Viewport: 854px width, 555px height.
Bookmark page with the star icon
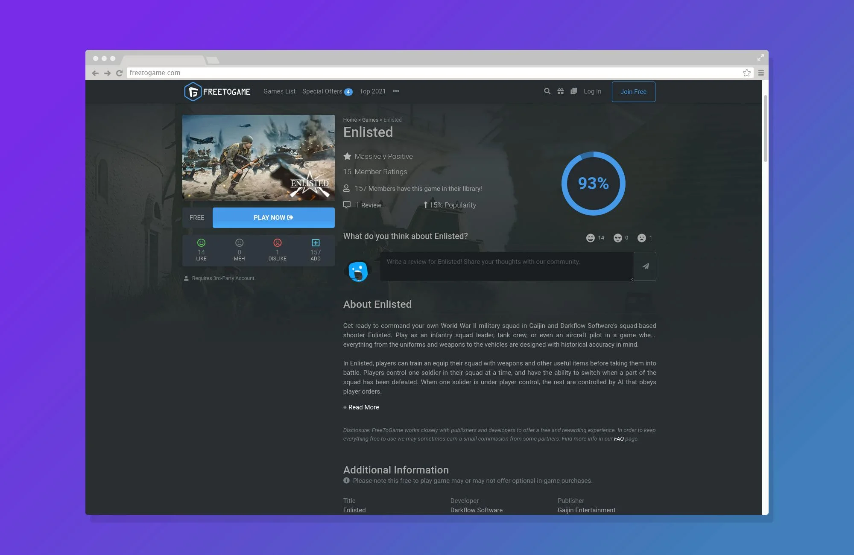coord(746,73)
